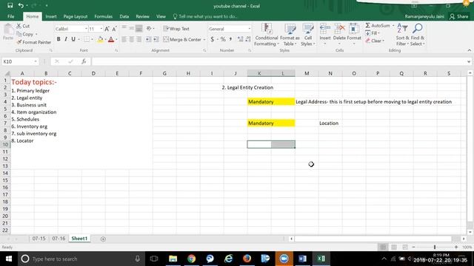474x266 pixels.
Task: Open the Data tab
Action: (124, 16)
